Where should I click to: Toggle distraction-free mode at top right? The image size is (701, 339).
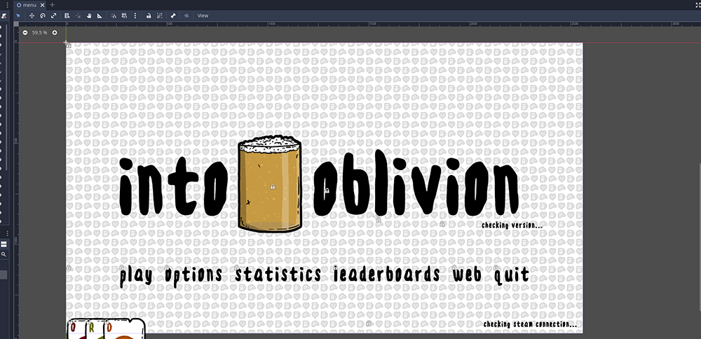click(x=697, y=4)
